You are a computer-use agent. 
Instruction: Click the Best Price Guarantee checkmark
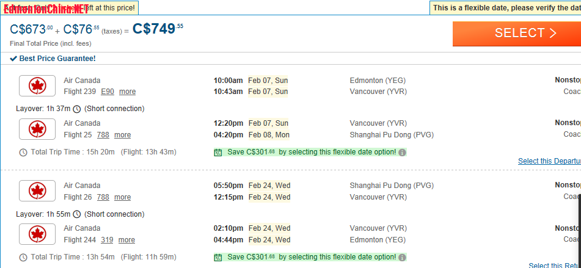tap(13, 59)
